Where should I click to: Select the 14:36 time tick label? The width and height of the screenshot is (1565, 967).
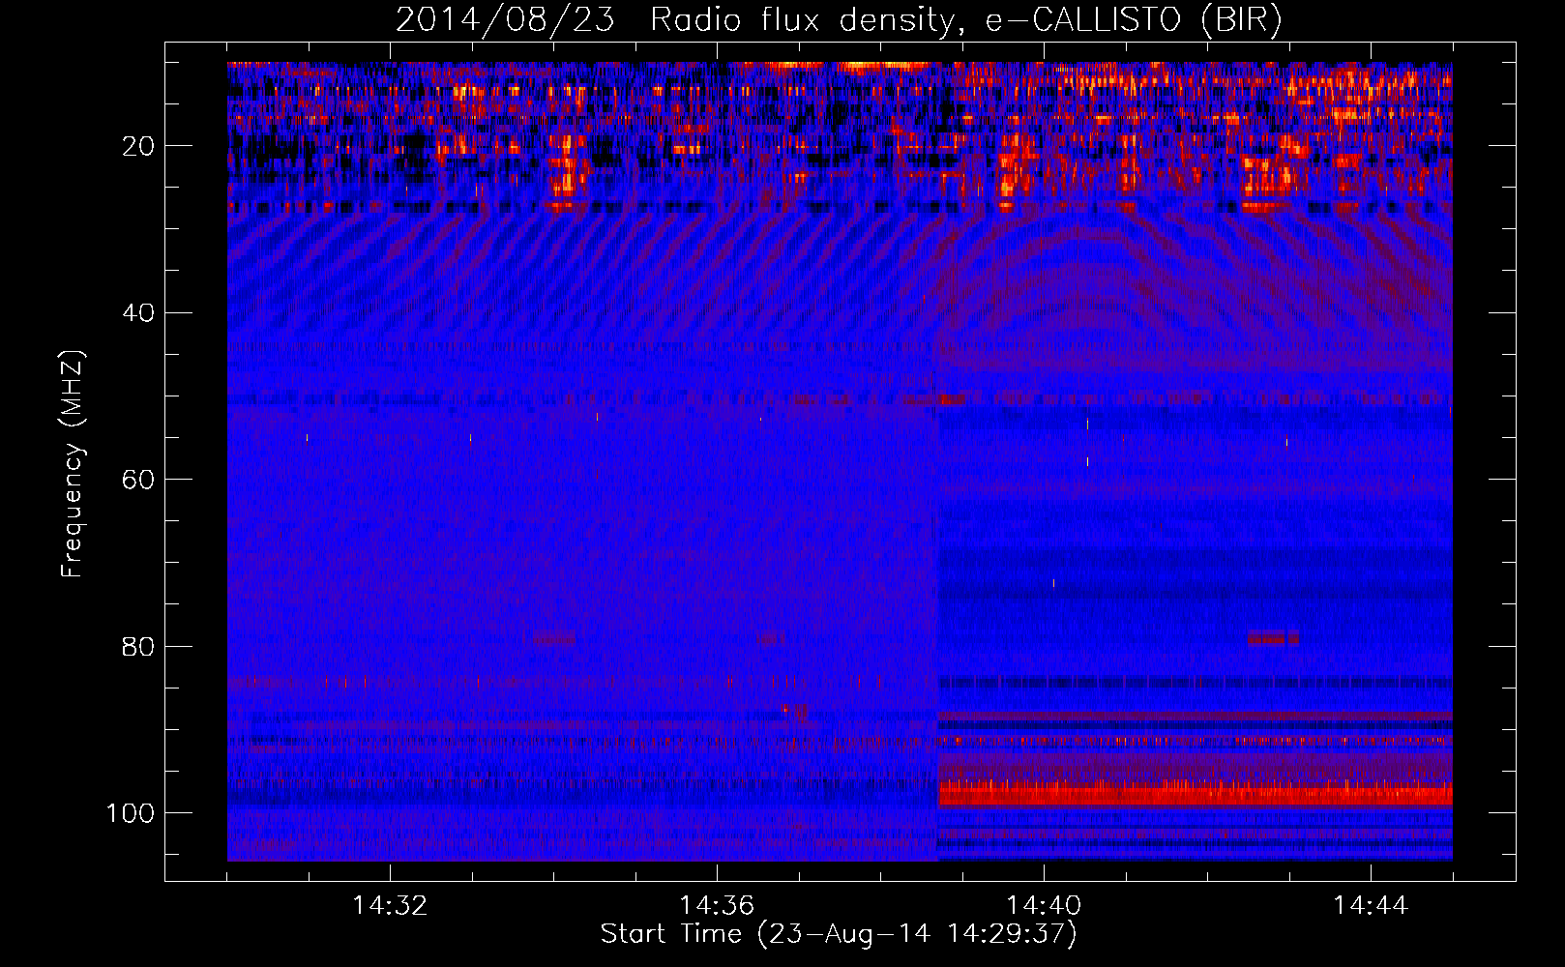point(717,906)
